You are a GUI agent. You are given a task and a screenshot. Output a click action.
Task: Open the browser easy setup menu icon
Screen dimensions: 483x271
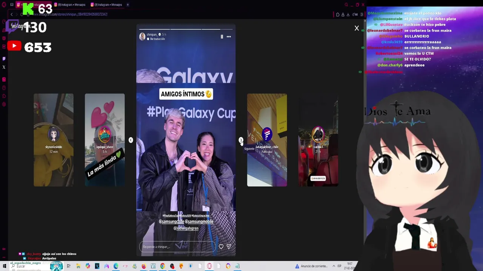[x=362, y=15]
